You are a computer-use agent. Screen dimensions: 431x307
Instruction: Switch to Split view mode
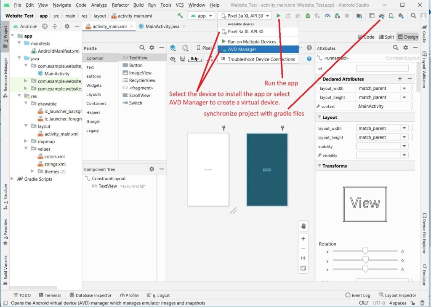click(386, 37)
